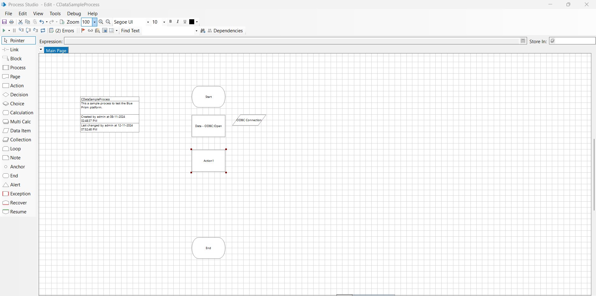Click the Zoom In magnifier icon

(101, 22)
